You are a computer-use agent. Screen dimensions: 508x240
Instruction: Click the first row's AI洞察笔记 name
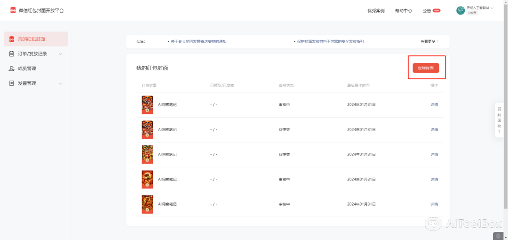167,105
